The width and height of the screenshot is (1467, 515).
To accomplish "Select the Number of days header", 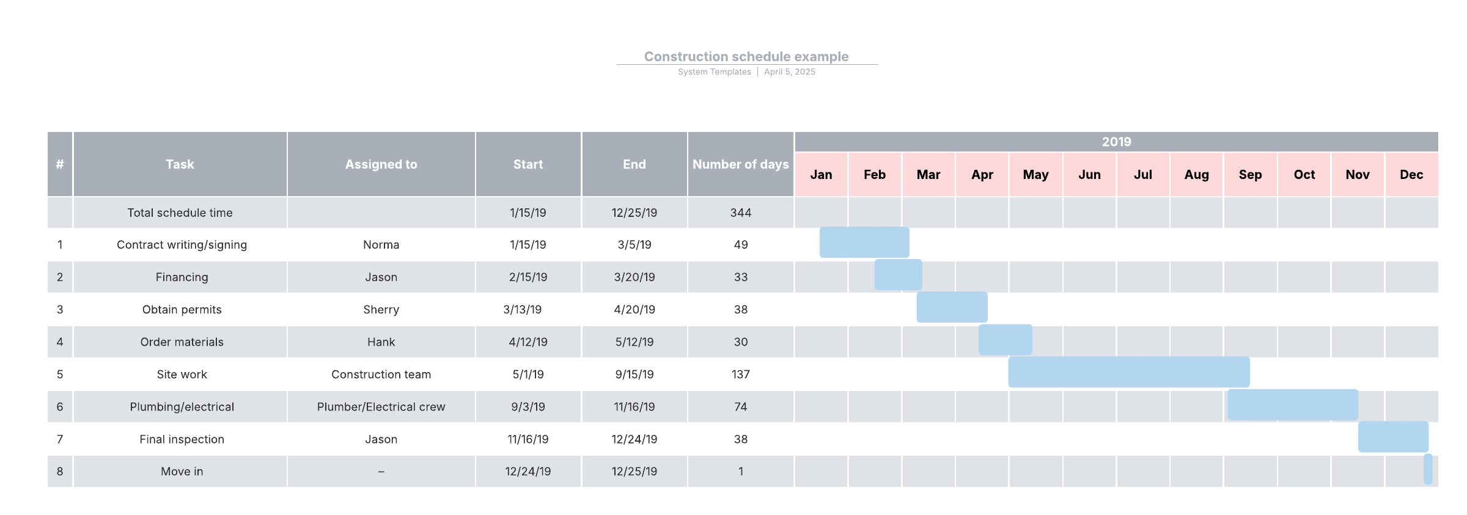I will click(x=740, y=164).
